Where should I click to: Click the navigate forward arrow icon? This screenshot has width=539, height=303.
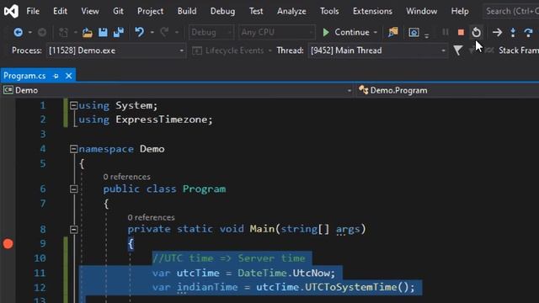42,32
